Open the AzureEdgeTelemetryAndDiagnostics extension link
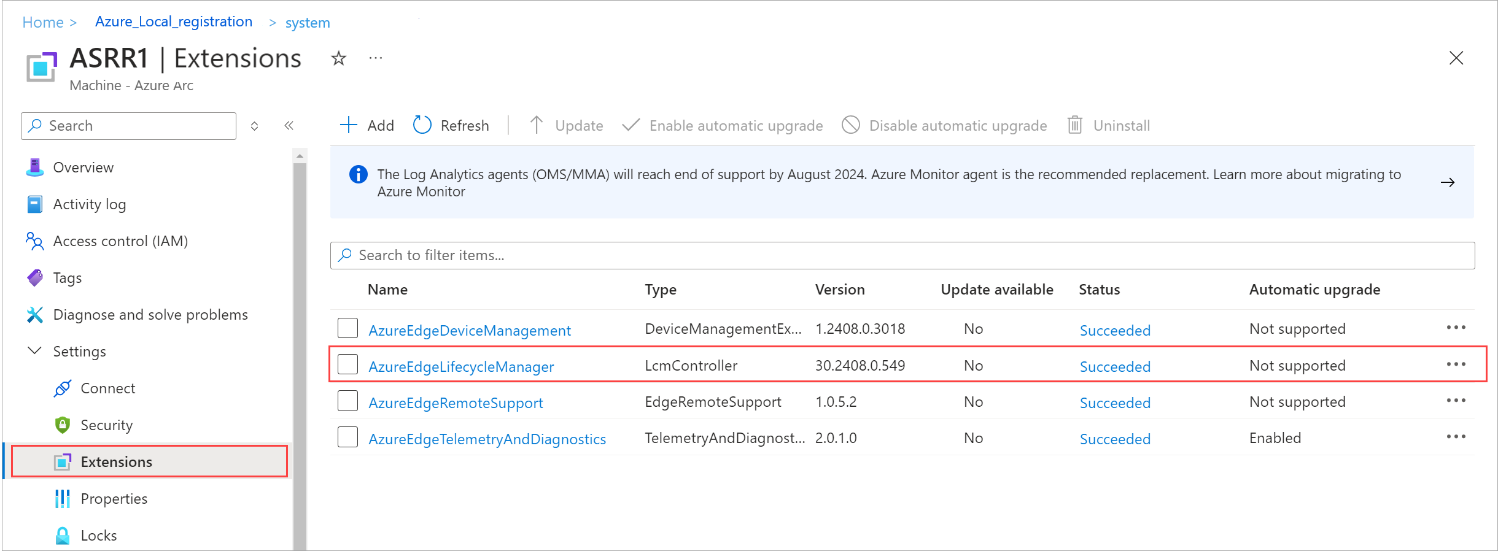 point(487,439)
